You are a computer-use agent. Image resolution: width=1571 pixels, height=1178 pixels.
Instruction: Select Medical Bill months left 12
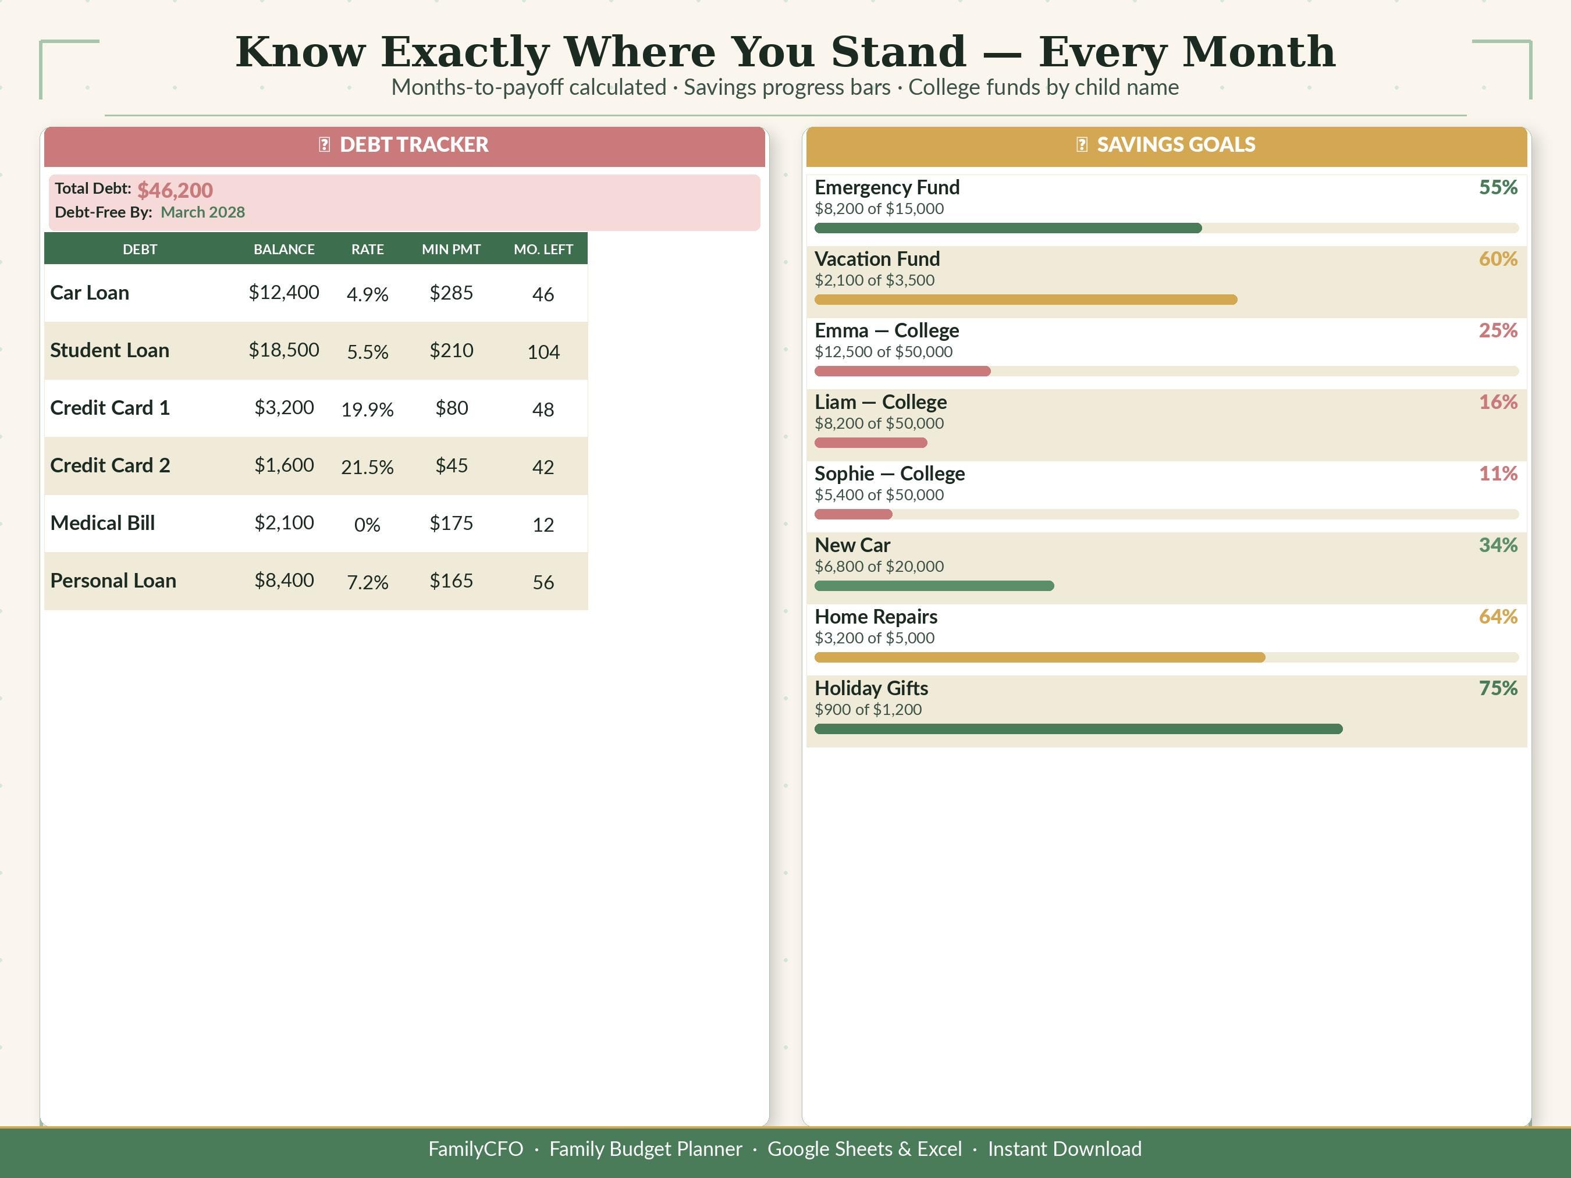pos(543,525)
